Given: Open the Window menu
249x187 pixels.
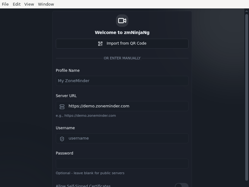Looking at the screenshot, I should click(46, 4).
